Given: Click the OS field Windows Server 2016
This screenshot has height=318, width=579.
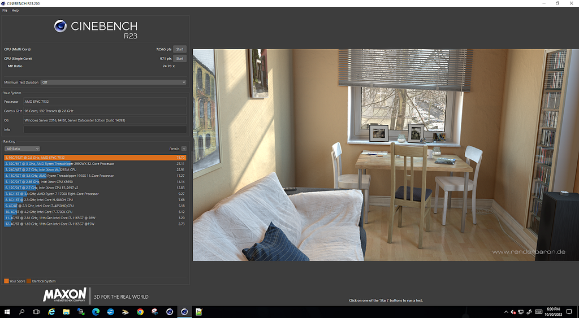Looking at the screenshot, I should pyautogui.click(x=105, y=120).
